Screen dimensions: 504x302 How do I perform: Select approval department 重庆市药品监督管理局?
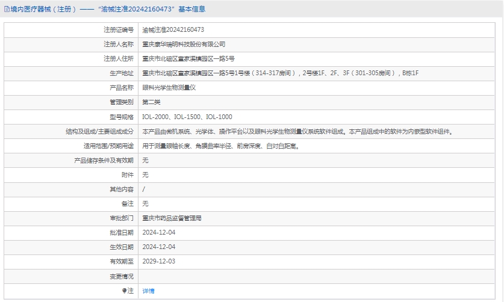point(172,218)
